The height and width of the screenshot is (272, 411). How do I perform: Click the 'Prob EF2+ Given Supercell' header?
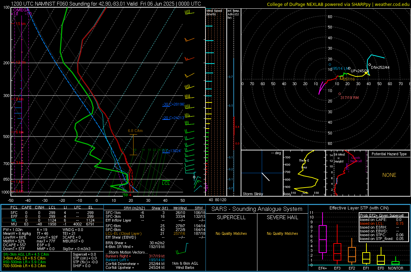(x=382, y=215)
